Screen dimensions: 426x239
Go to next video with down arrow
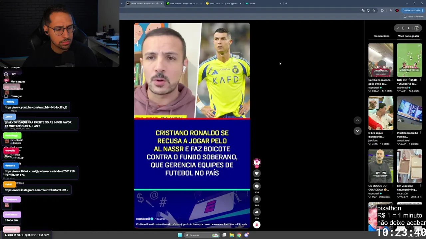357,131
